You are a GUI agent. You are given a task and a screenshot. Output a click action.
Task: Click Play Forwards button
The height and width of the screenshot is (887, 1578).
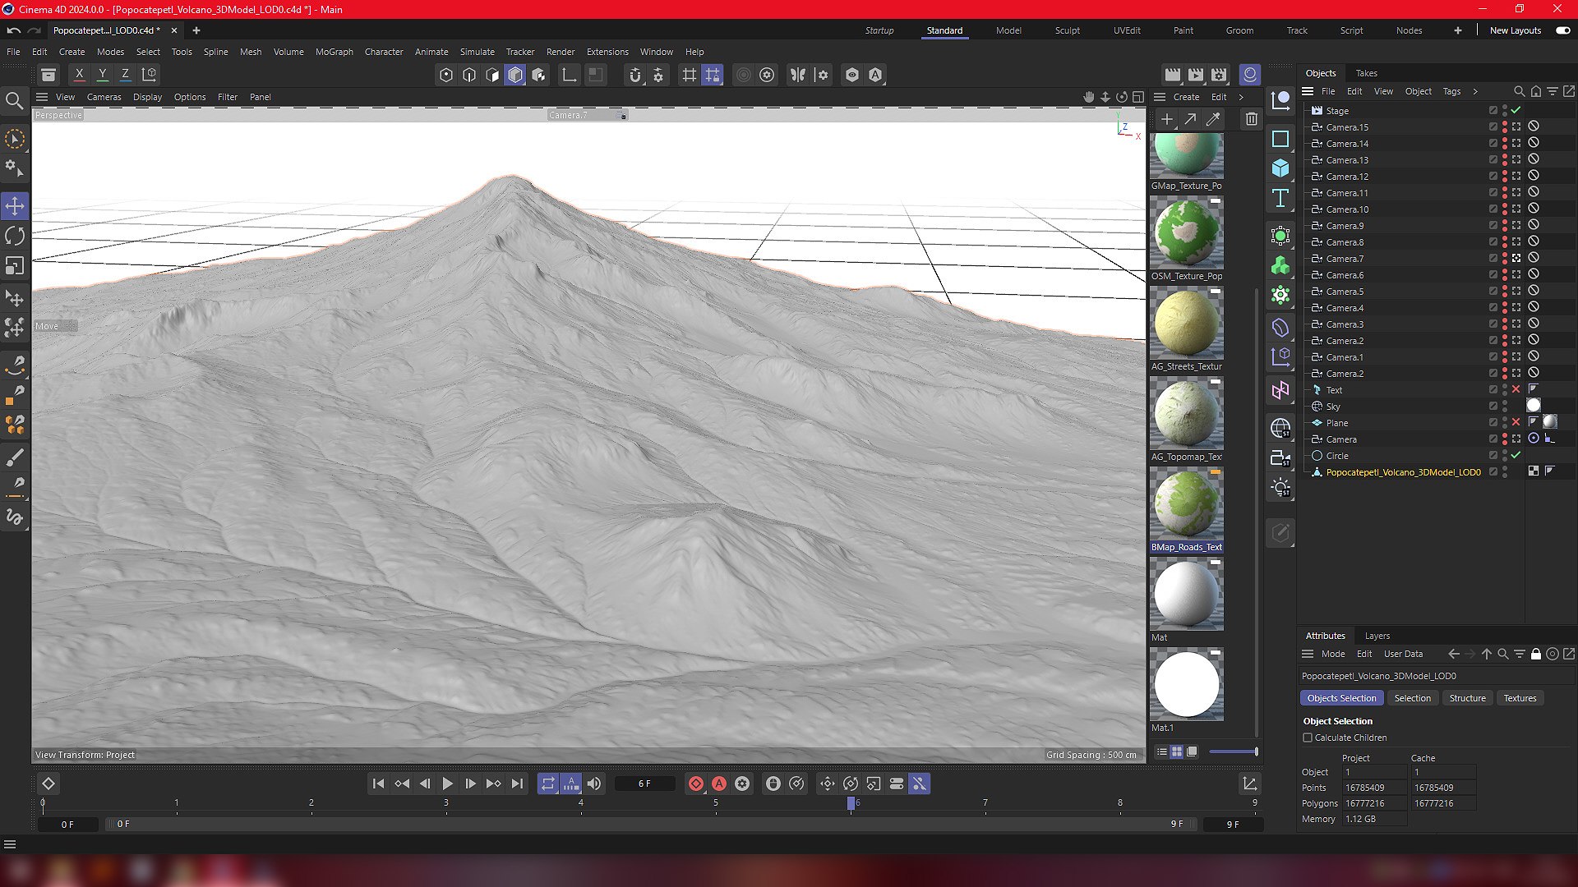447,784
